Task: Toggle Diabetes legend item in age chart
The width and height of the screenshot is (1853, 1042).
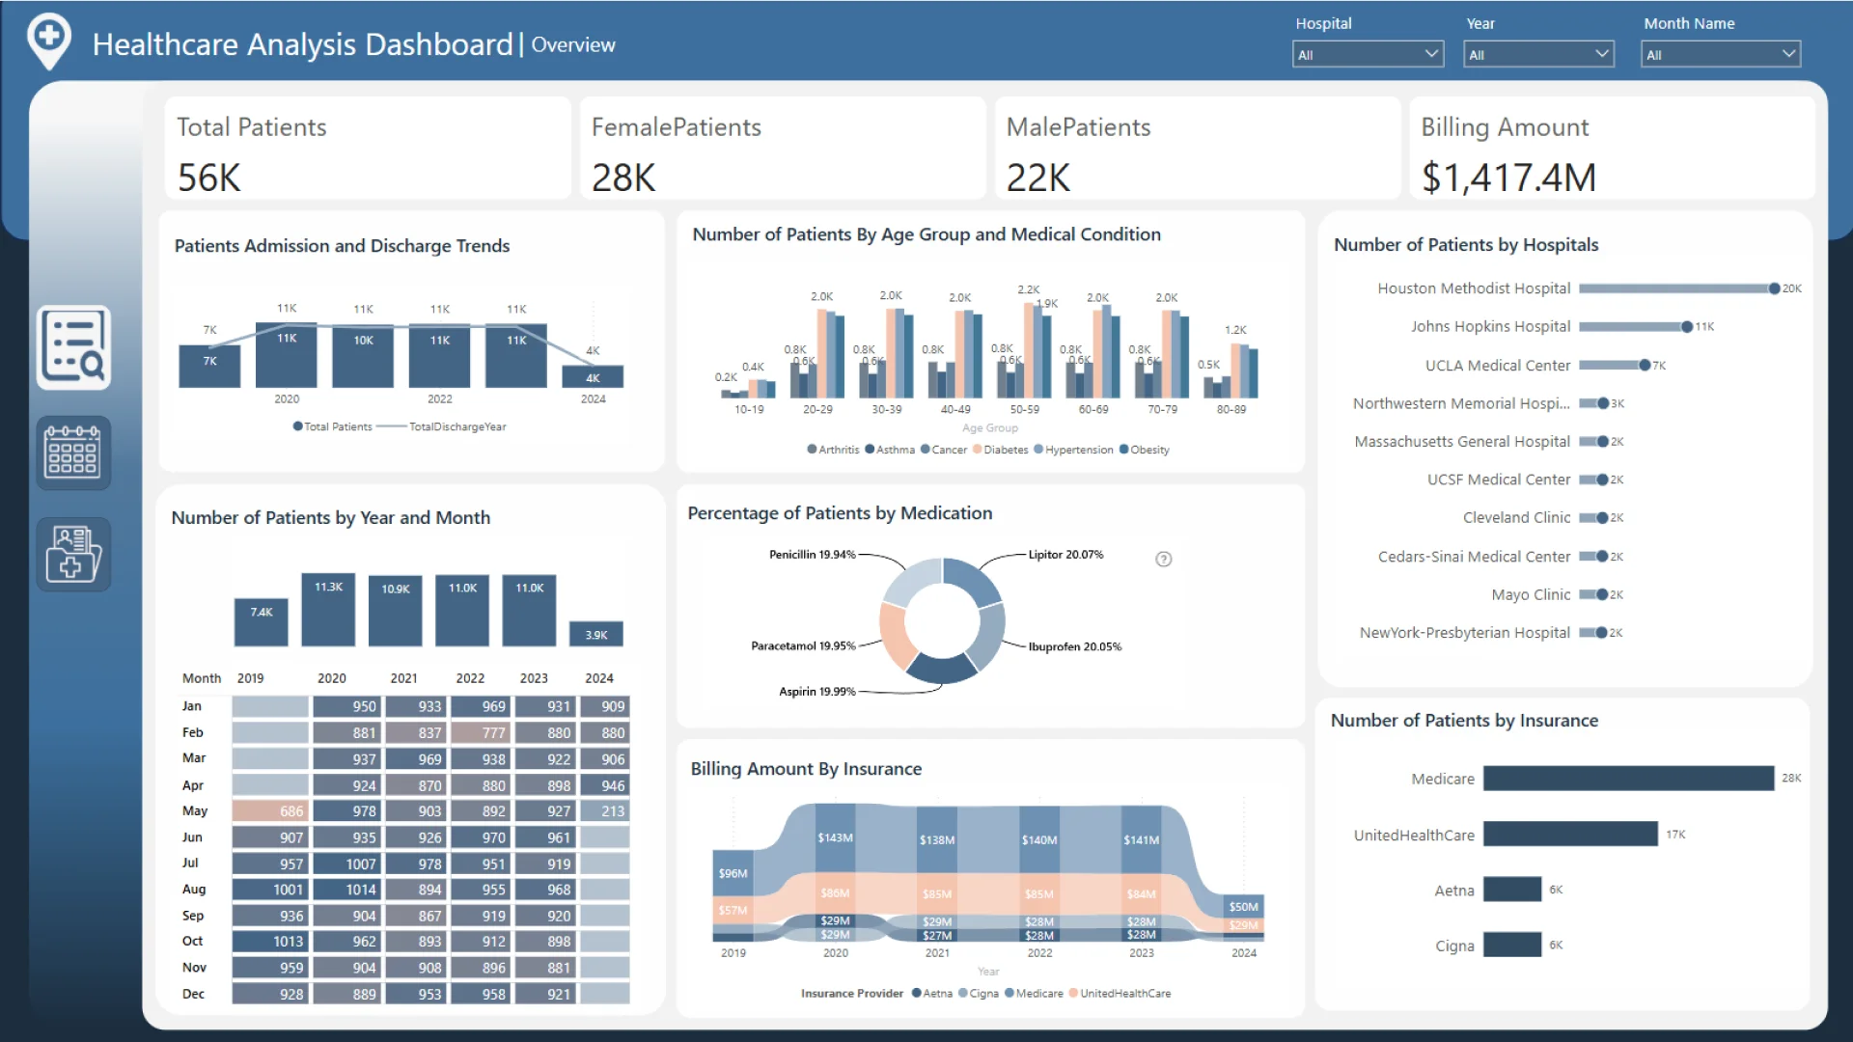Action: pos(1006,450)
